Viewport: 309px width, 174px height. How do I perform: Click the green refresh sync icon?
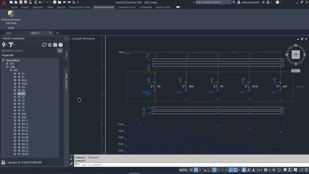click(x=44, y=45)
